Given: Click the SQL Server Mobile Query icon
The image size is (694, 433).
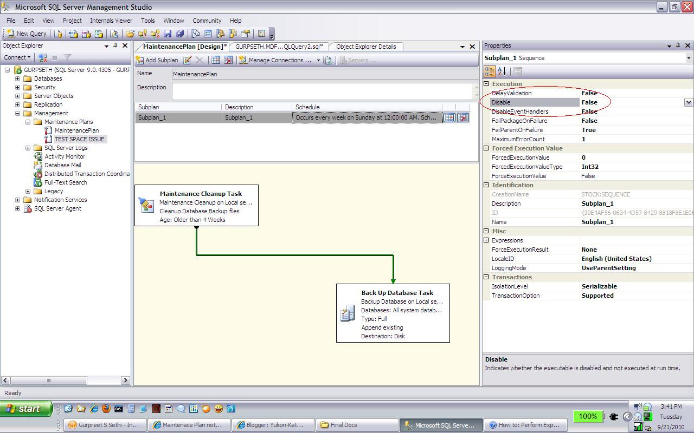Looking at the screenshot, I should click(x=114, y=34).
